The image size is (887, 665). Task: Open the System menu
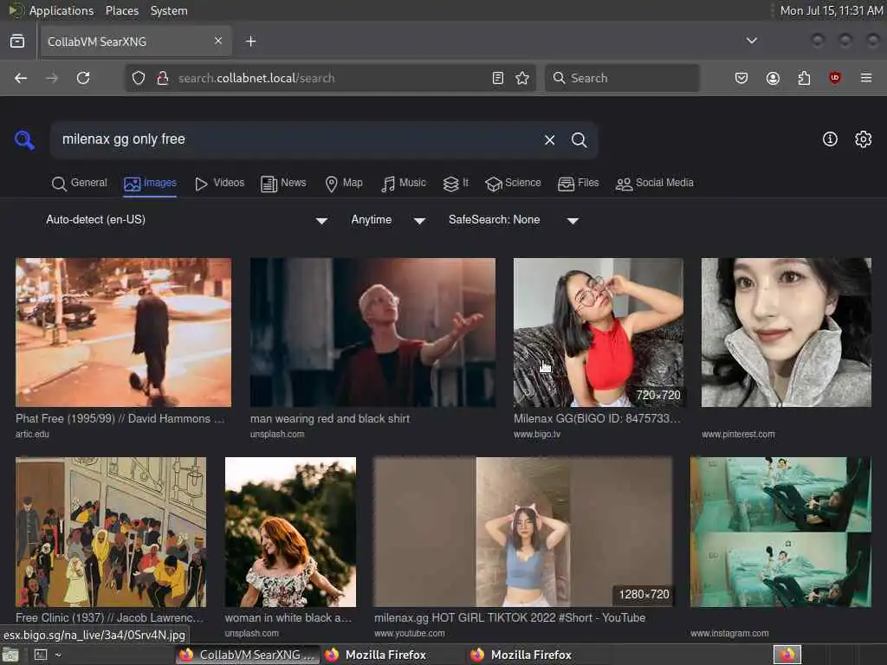(169, 10)
